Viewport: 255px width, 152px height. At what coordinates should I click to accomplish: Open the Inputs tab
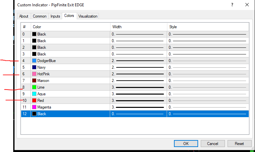[x=55, y=16]
